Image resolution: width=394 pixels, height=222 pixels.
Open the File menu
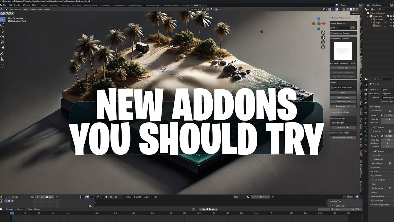tap(5, 5)
